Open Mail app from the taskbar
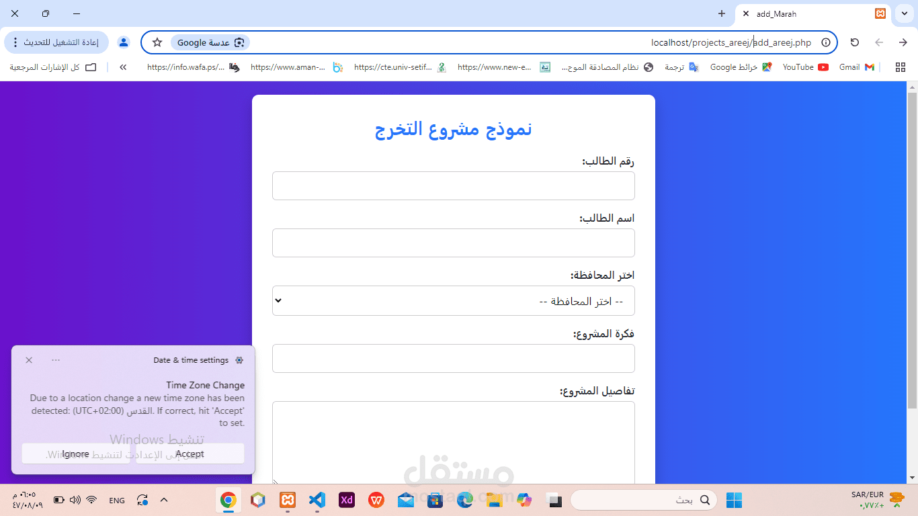918x516 pixels. [406, 500]
